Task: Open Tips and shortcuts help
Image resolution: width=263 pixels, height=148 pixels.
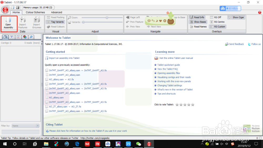Action: pos(166,94)
